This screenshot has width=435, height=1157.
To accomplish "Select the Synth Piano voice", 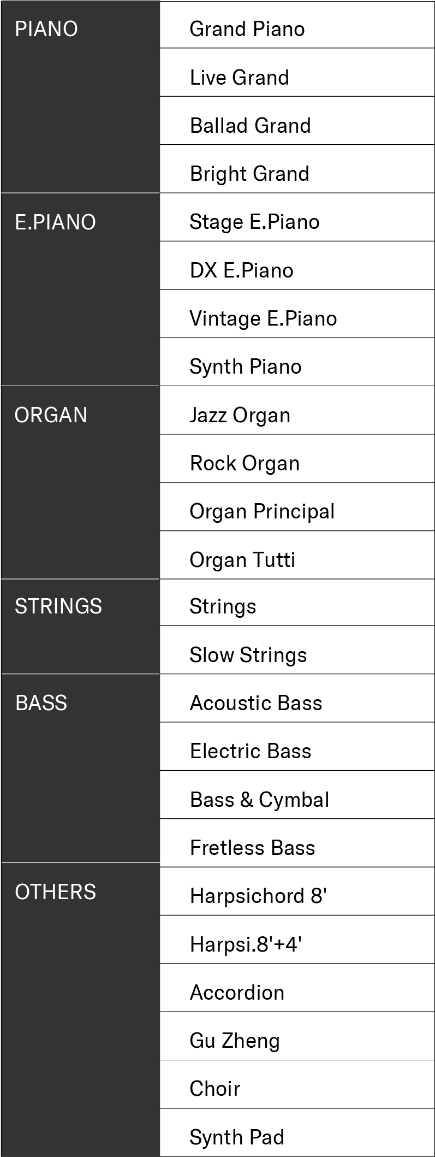I will 245,367.
